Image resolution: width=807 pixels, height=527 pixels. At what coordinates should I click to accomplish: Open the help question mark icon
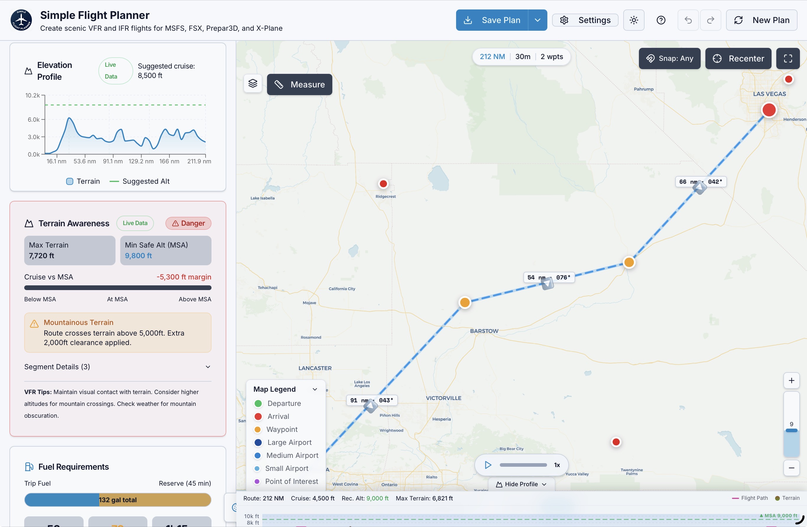click(x=660, y=20)
